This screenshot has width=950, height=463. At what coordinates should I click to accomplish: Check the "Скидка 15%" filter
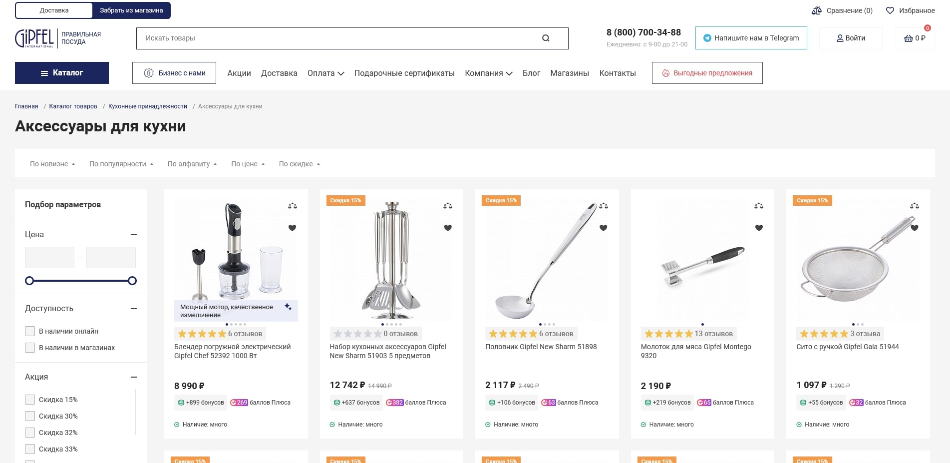30,400
